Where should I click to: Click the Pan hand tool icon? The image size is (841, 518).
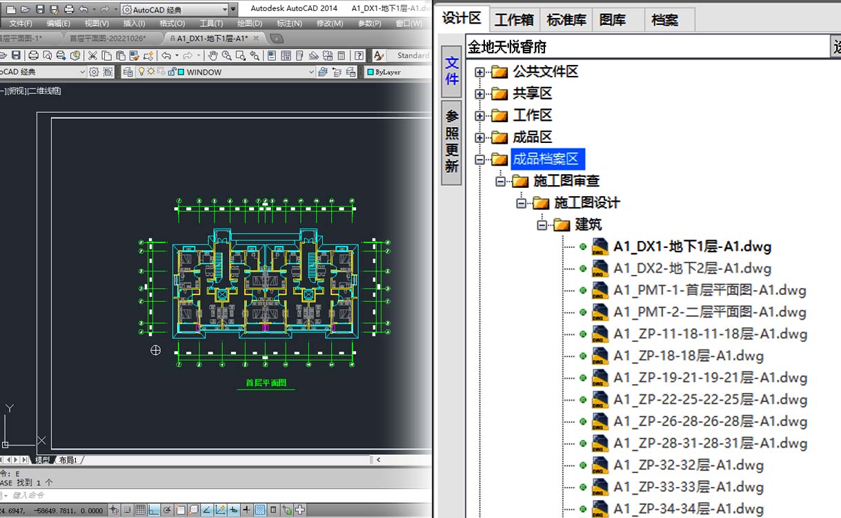(x=213, y=56)
